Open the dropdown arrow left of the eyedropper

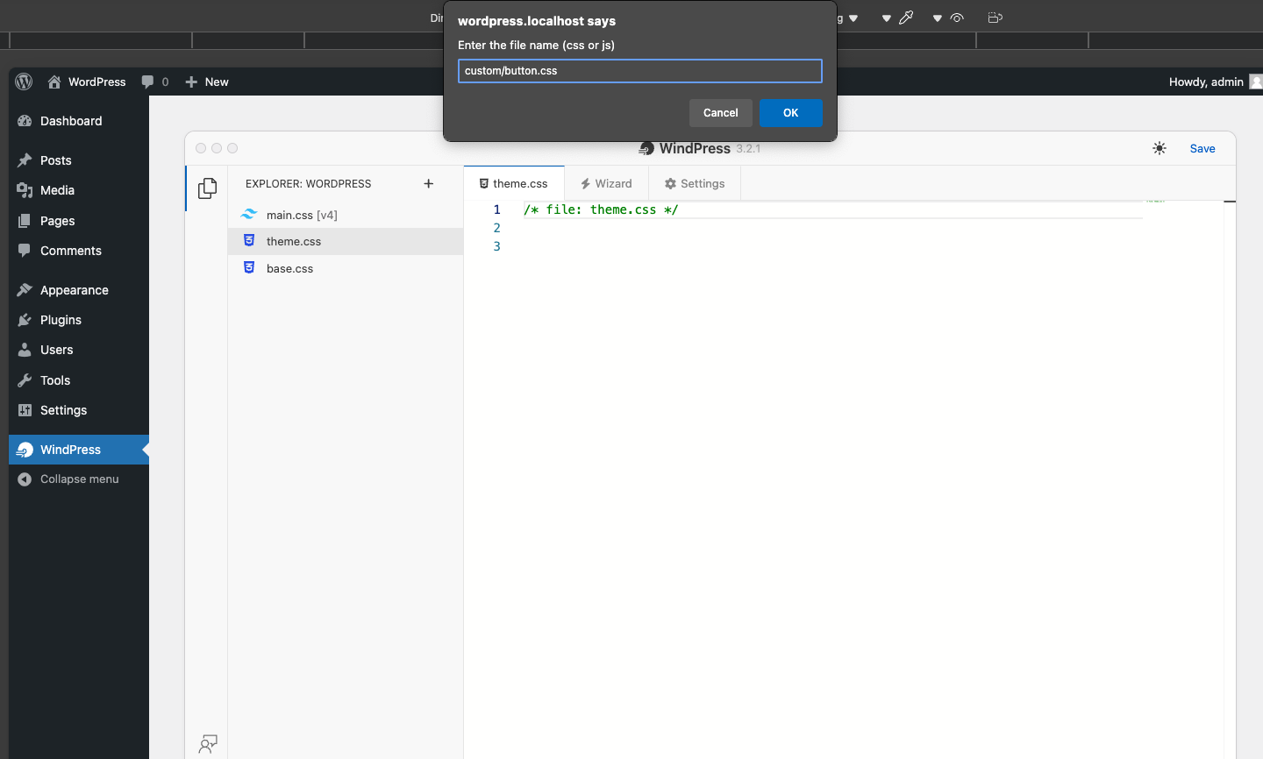point(886,18)
